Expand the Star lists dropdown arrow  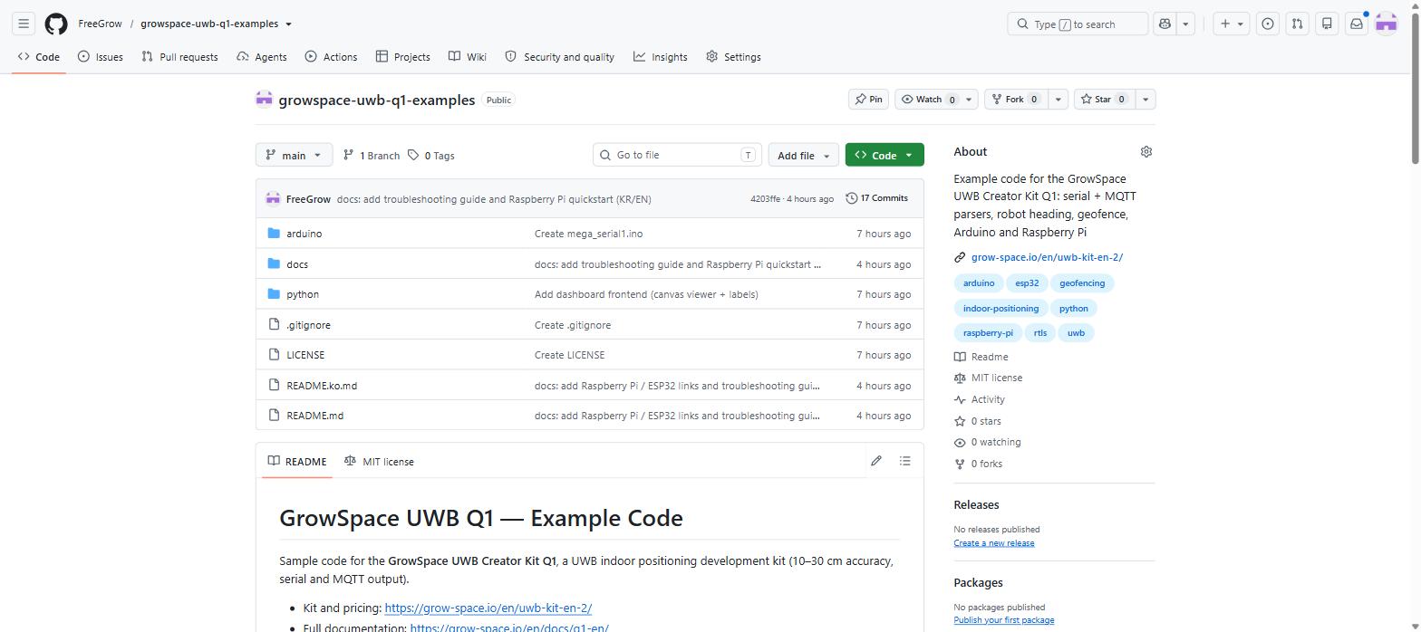click(x=1145, y=99)
